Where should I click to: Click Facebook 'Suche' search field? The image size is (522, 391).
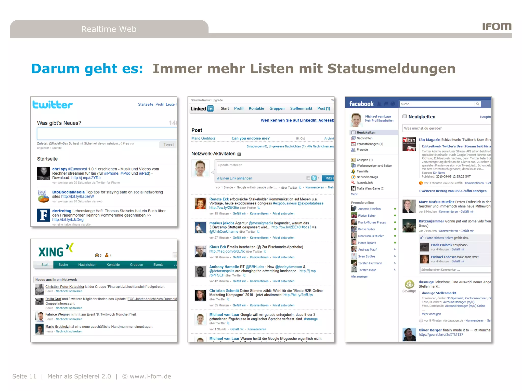pos(437,104)
